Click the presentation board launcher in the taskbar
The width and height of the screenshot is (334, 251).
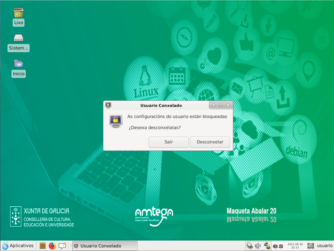pos(62,246)
